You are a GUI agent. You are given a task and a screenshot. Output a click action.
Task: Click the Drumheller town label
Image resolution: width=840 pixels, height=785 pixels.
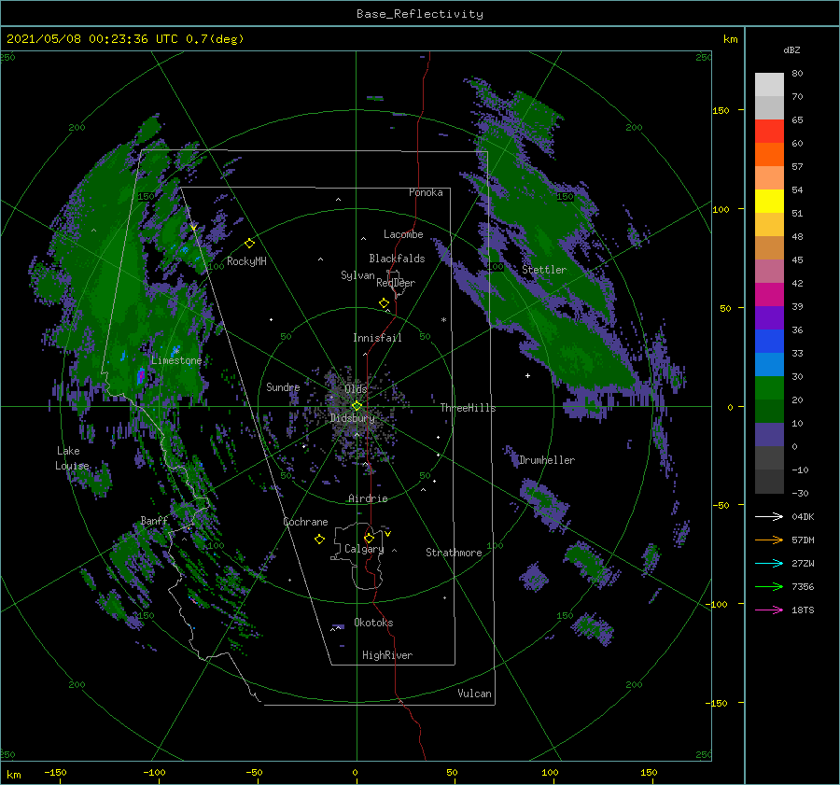point(546,460)
